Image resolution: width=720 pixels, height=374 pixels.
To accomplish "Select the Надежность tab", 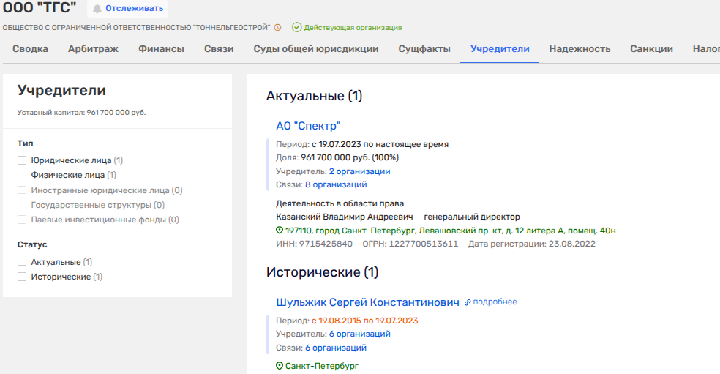I will tap(580, 49).
